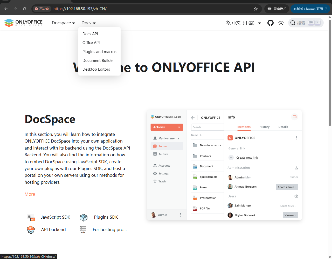Click the ONLYOFFICE Developers logo
The image size is (332, 259).
coord(23,23)
